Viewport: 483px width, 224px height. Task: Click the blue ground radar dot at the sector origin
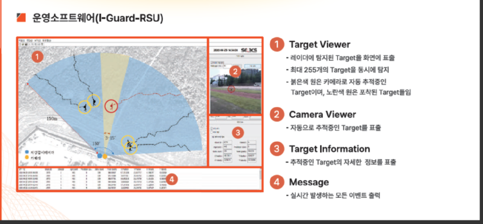coord(100,156)
